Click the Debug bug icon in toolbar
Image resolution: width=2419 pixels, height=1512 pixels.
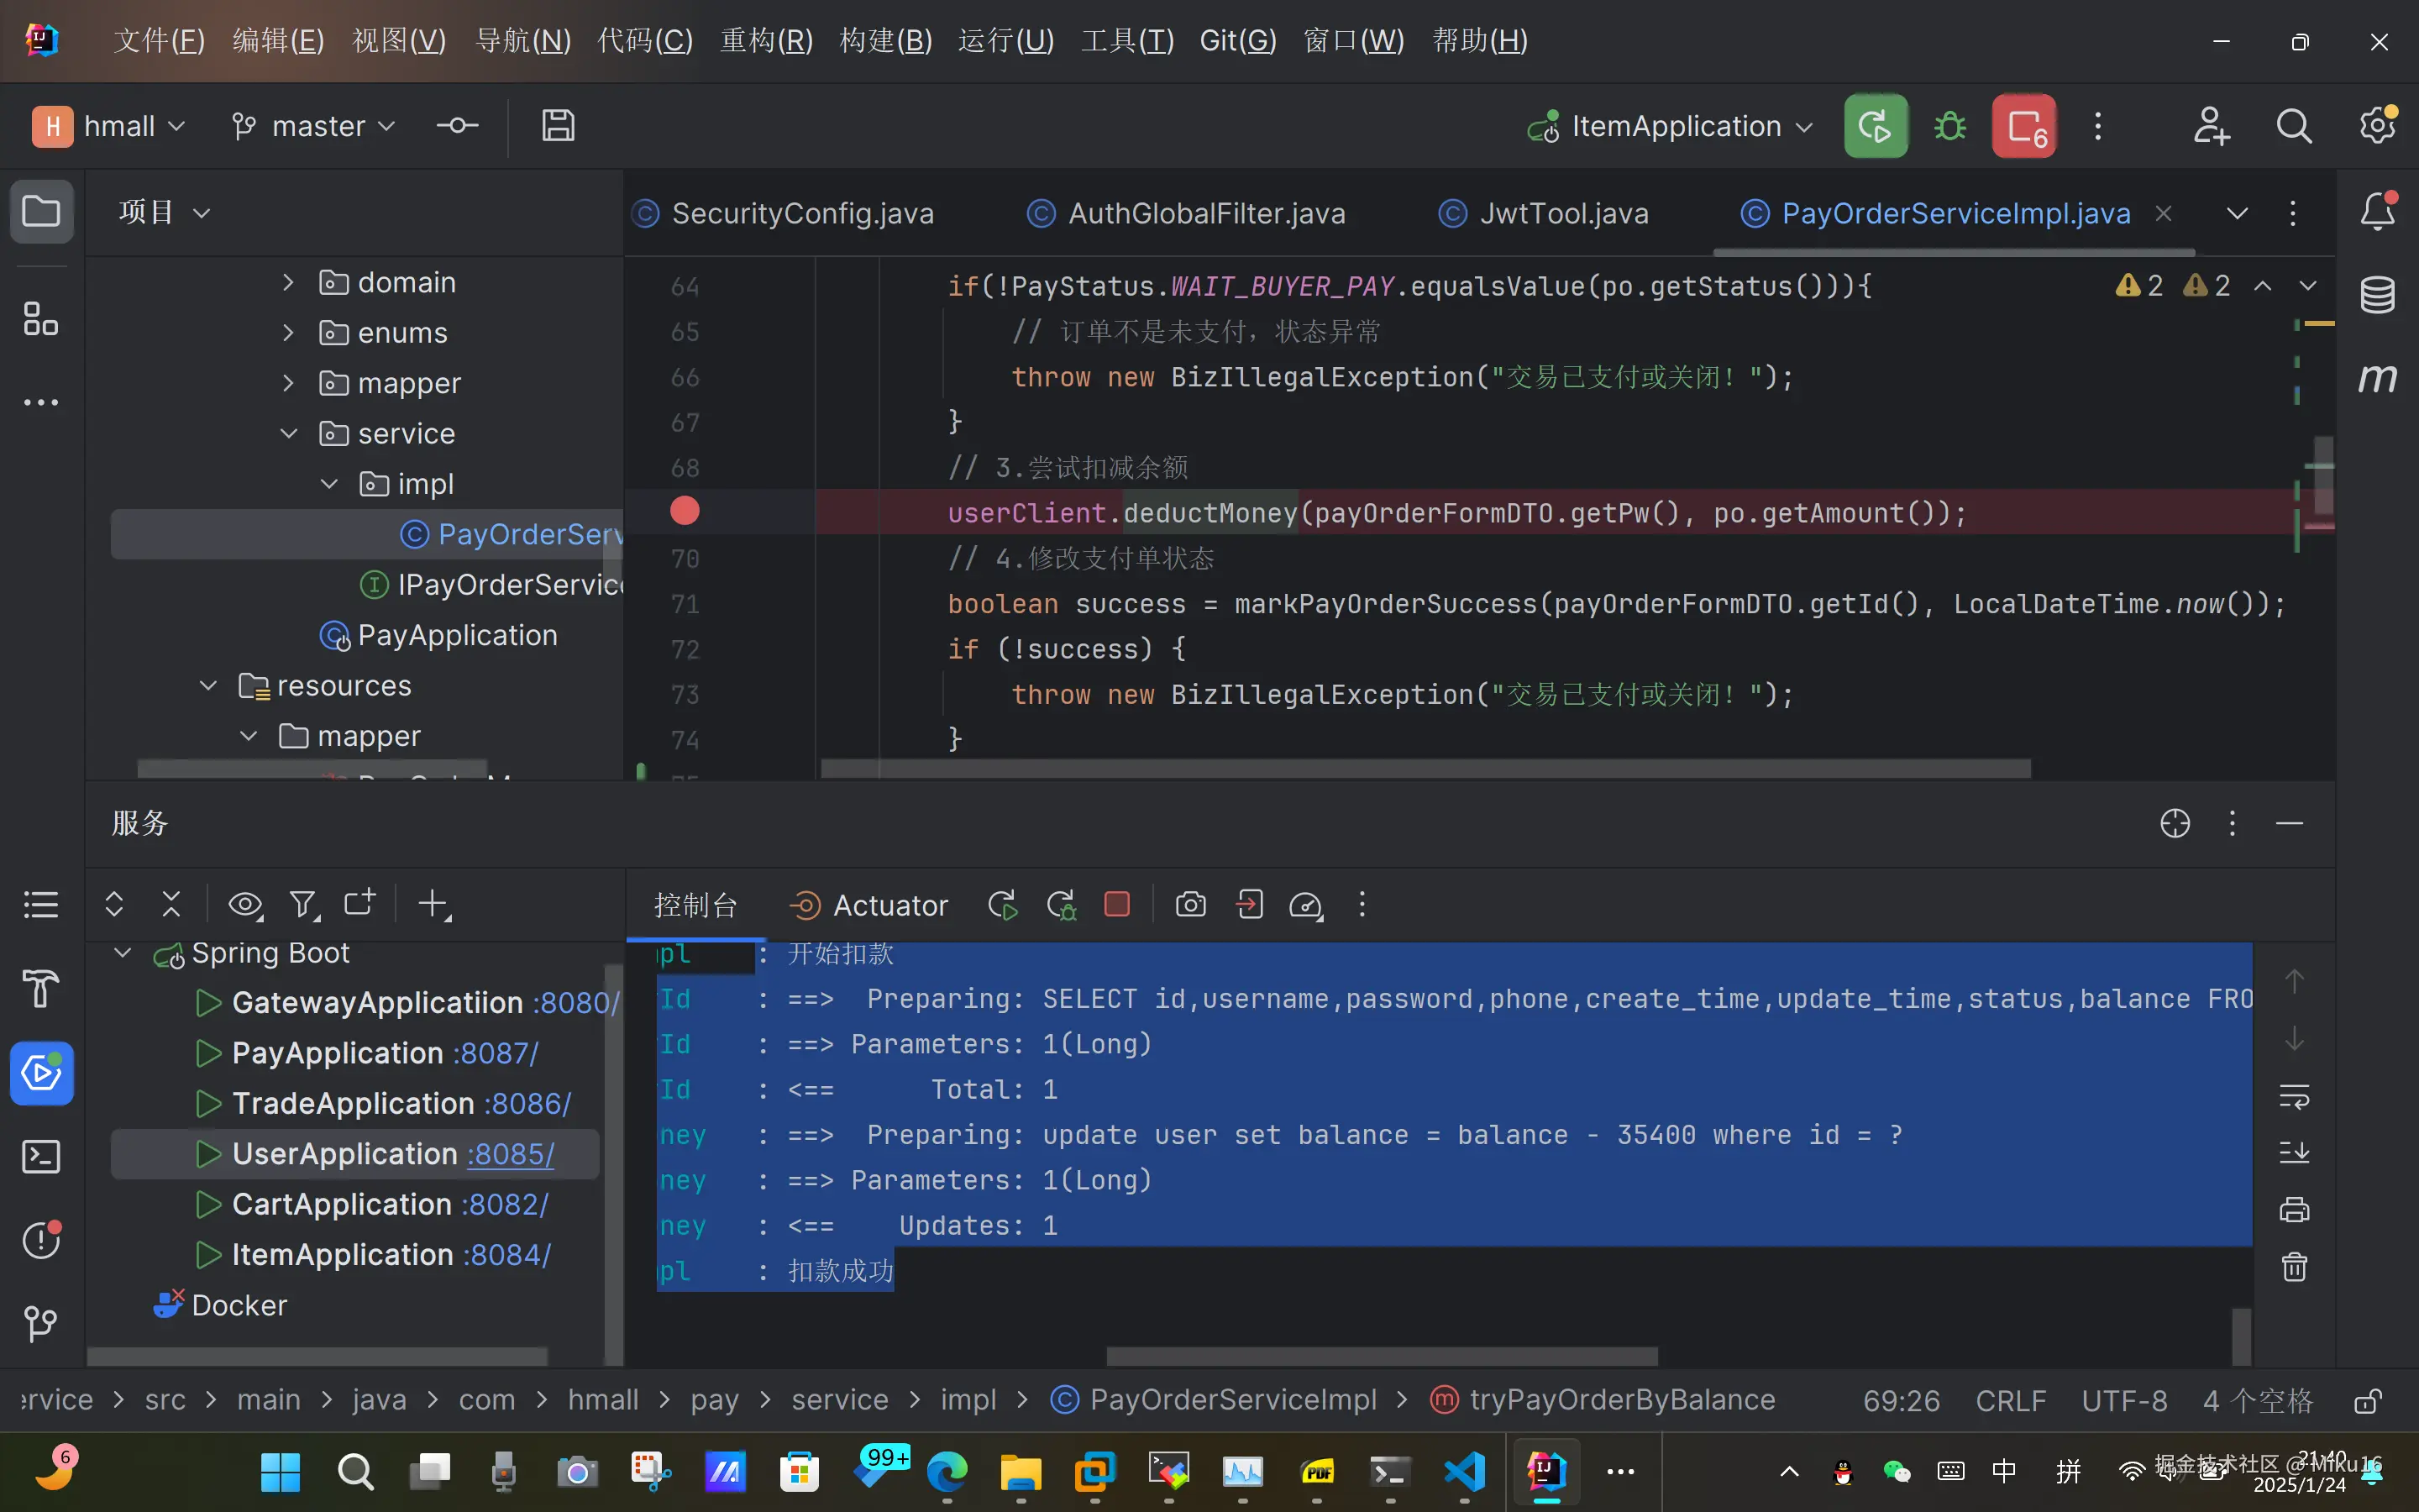pyautogui.click(x=1949, y=127)
